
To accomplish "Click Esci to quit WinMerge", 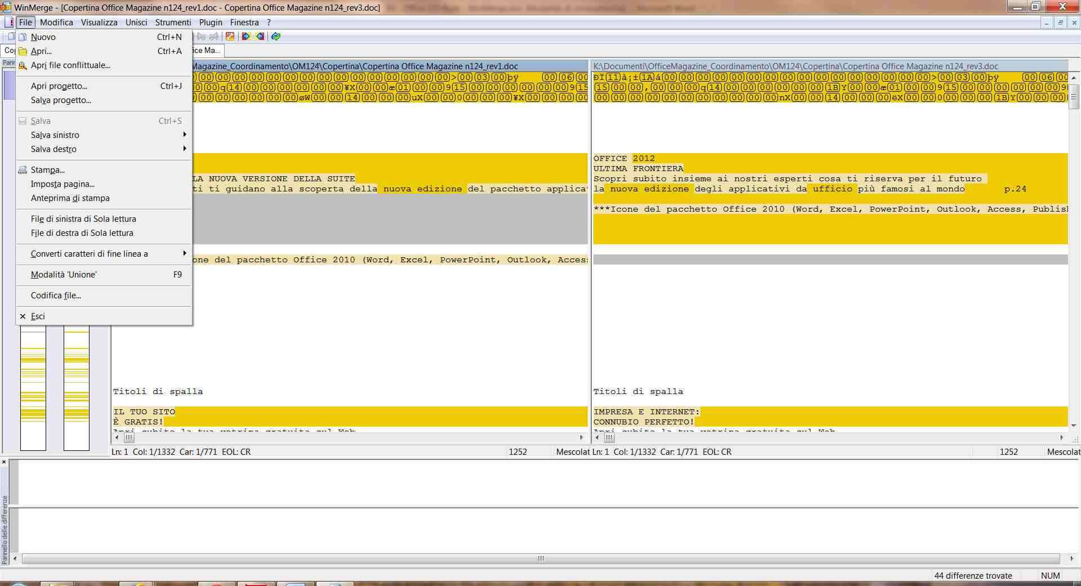I will coord(38,316).
